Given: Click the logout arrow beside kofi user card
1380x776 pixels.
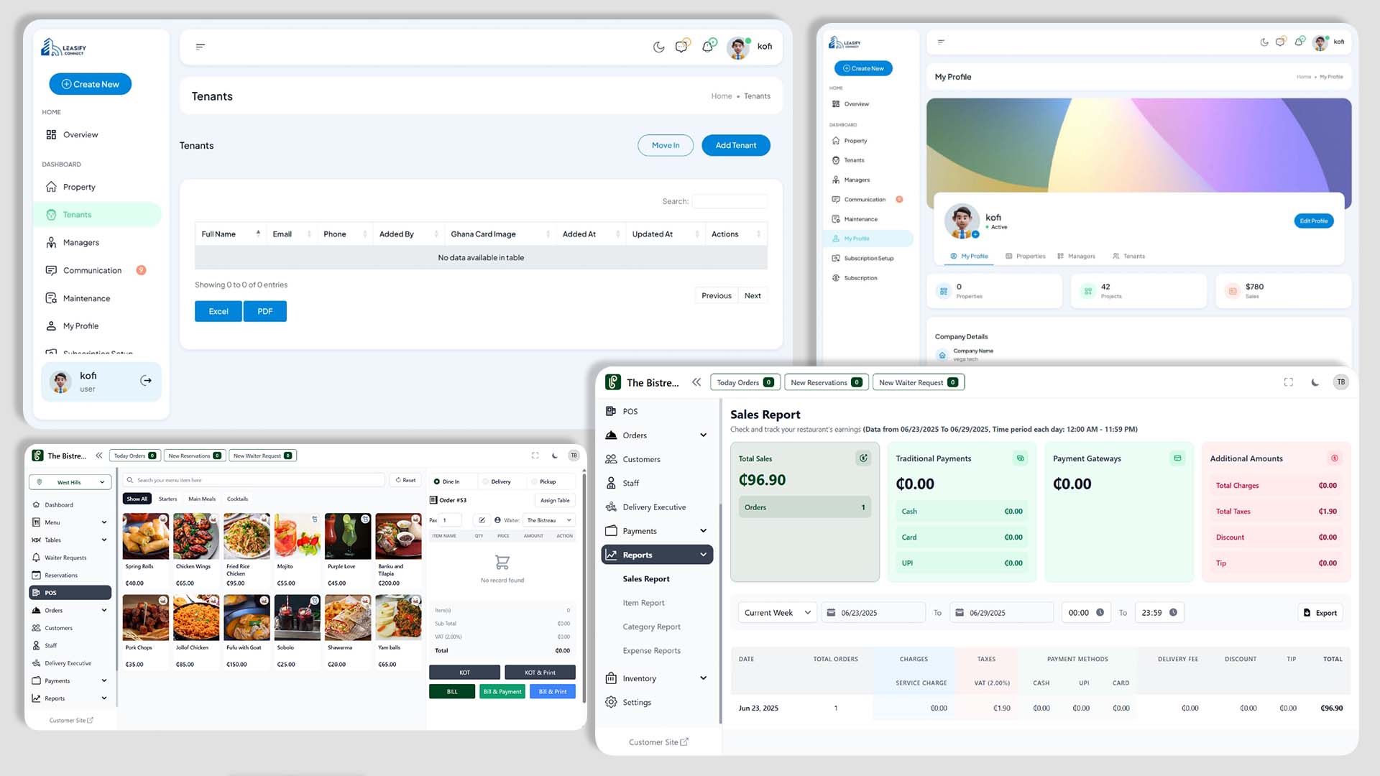Looking at the screenshot, I should pyautogui.click(x=146, y=381).
